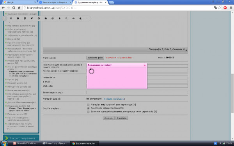This screenshot has width=234, height=146.
Task: Close the Google tab
Action: click(35, 2)
